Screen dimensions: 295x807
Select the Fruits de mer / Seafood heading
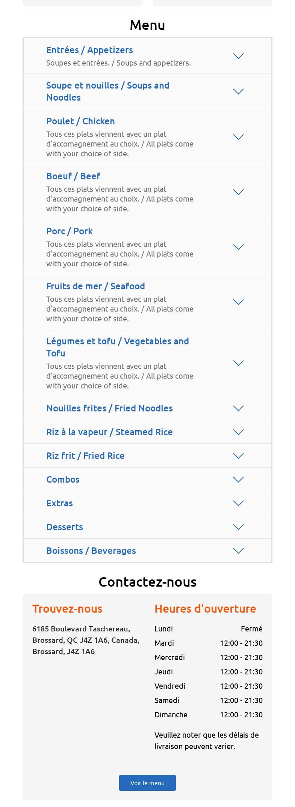pos(95,286)
